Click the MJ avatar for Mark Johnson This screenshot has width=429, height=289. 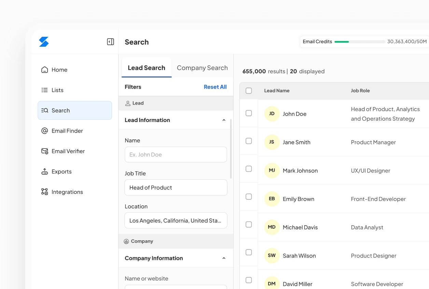coord(272,170)
